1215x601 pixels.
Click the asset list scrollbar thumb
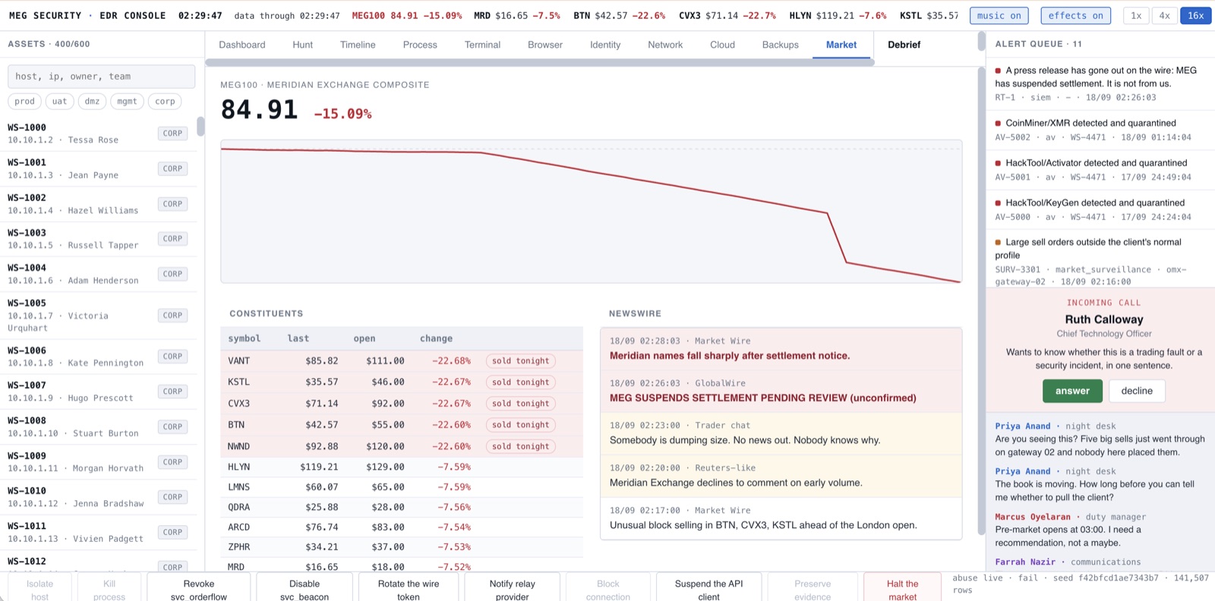200,126
